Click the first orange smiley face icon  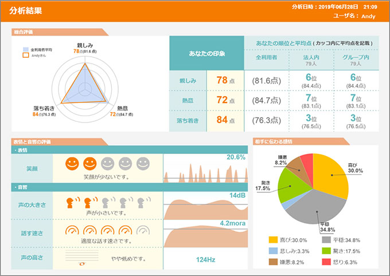point(72,164)
